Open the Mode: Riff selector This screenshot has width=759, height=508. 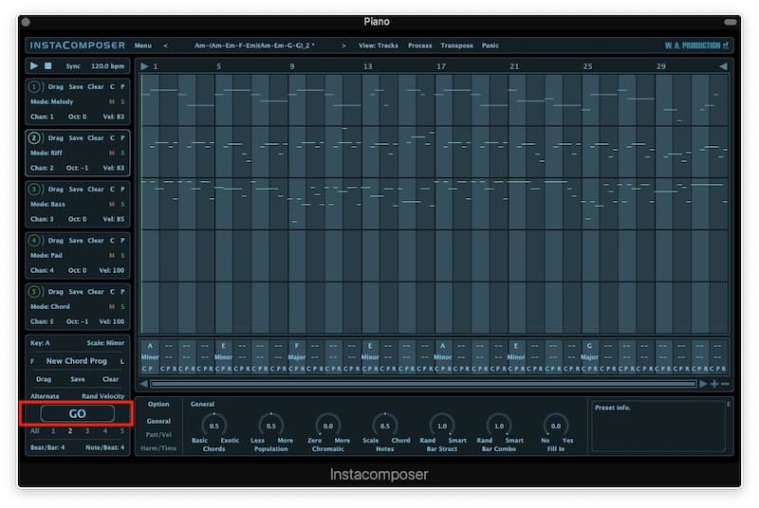(x=46, y=154)
